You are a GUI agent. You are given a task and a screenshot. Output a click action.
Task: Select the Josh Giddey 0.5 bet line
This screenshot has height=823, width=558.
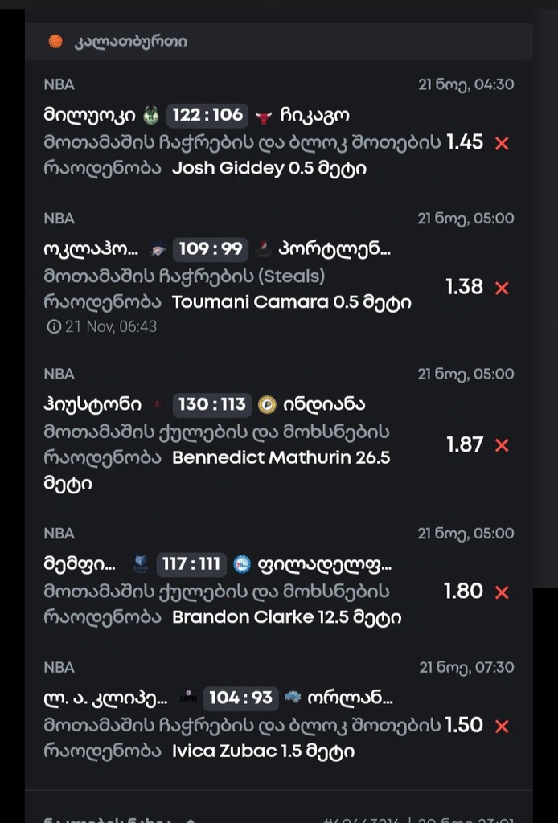(269, 169)
